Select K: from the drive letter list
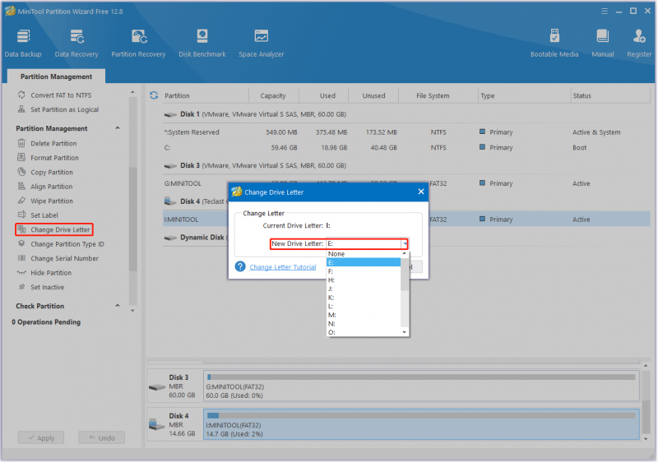658x462 pixels. (x=364, y=298)
